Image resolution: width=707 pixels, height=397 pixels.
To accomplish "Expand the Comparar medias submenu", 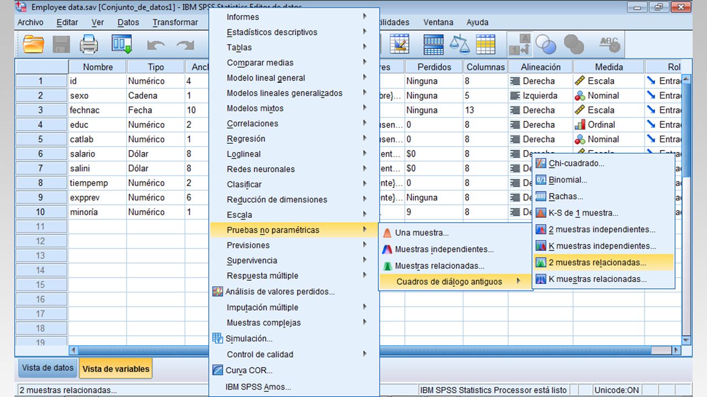I will point(294,63).
